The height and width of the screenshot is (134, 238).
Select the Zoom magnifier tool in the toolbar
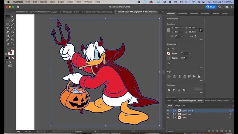[x=12, y=44]
